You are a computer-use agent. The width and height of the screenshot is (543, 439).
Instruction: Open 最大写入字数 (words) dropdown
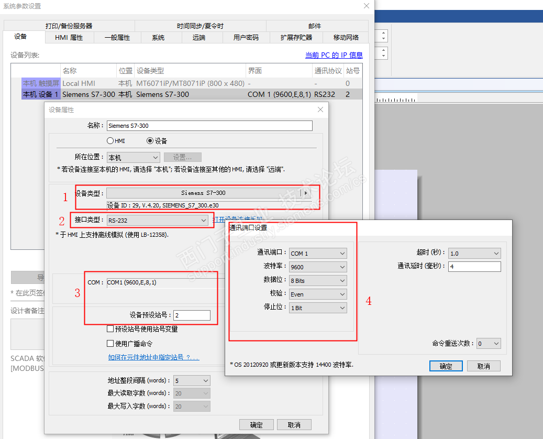(192, 406)
